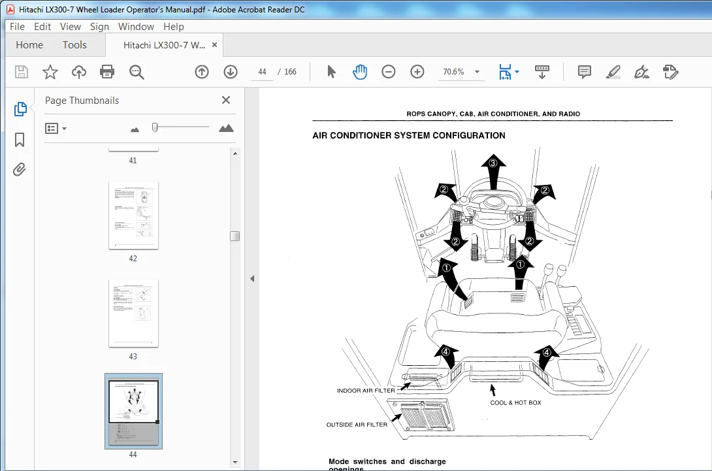Switch to the Home tab
This screenshot has height=471, width=712.
tap(29, 45)
